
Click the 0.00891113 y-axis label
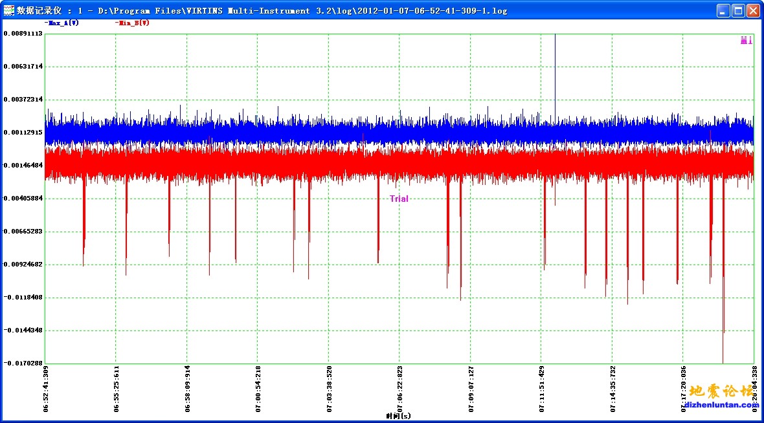23,34
